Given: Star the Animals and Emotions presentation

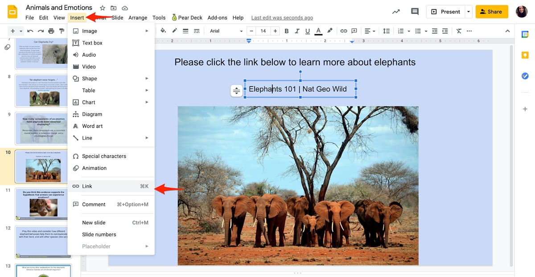Looking at the screenshot, I should pyautogui.click(x=103, y=8).
